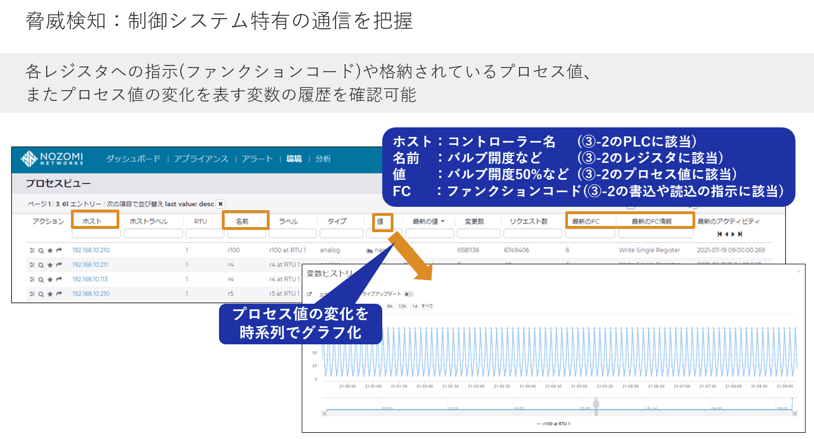Open host link 192.168.10.113
This screenshot has height=439, width=814.
point(90,279)
